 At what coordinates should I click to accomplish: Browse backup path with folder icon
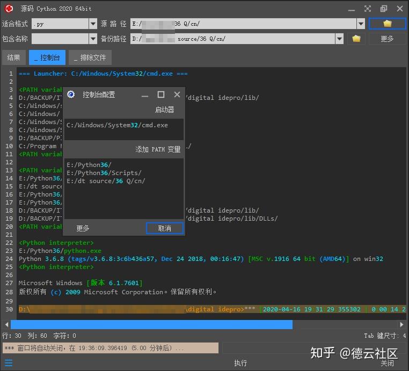(356, 39)
